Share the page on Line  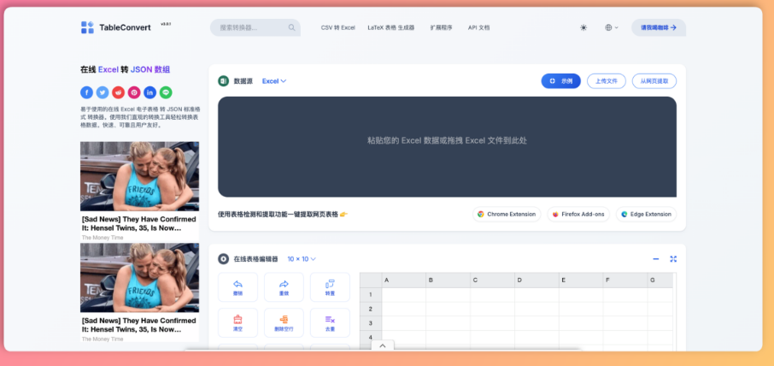tap(166, 92)
